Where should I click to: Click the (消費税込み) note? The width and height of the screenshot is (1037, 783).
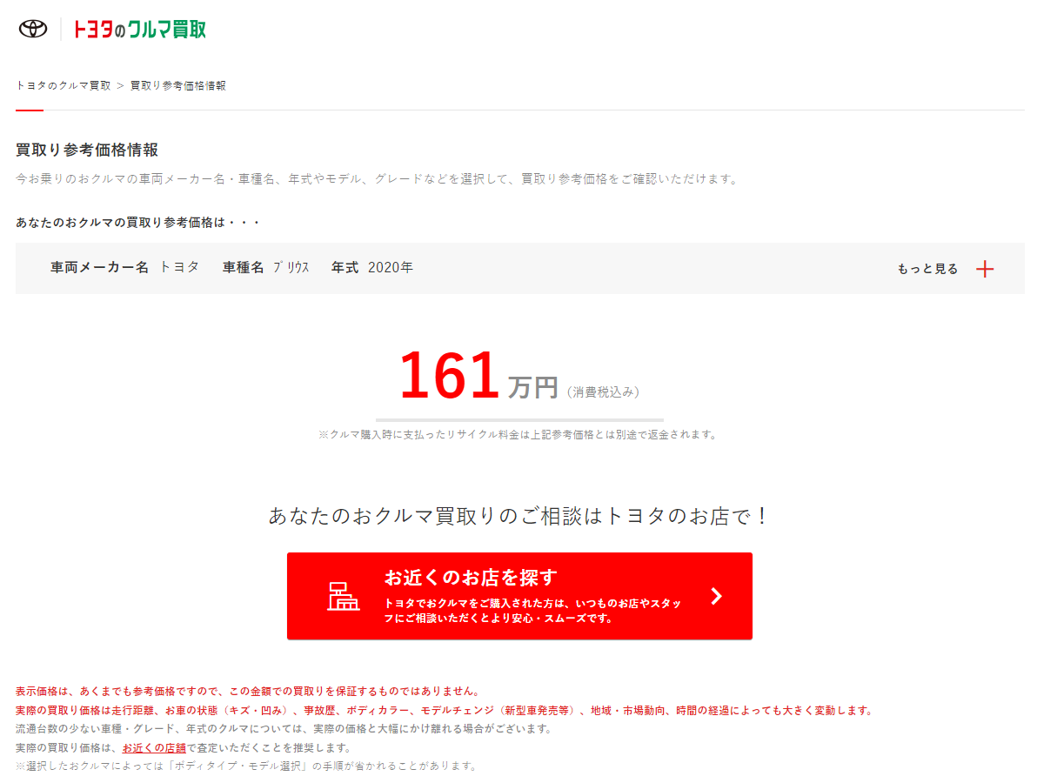point(603,392)
